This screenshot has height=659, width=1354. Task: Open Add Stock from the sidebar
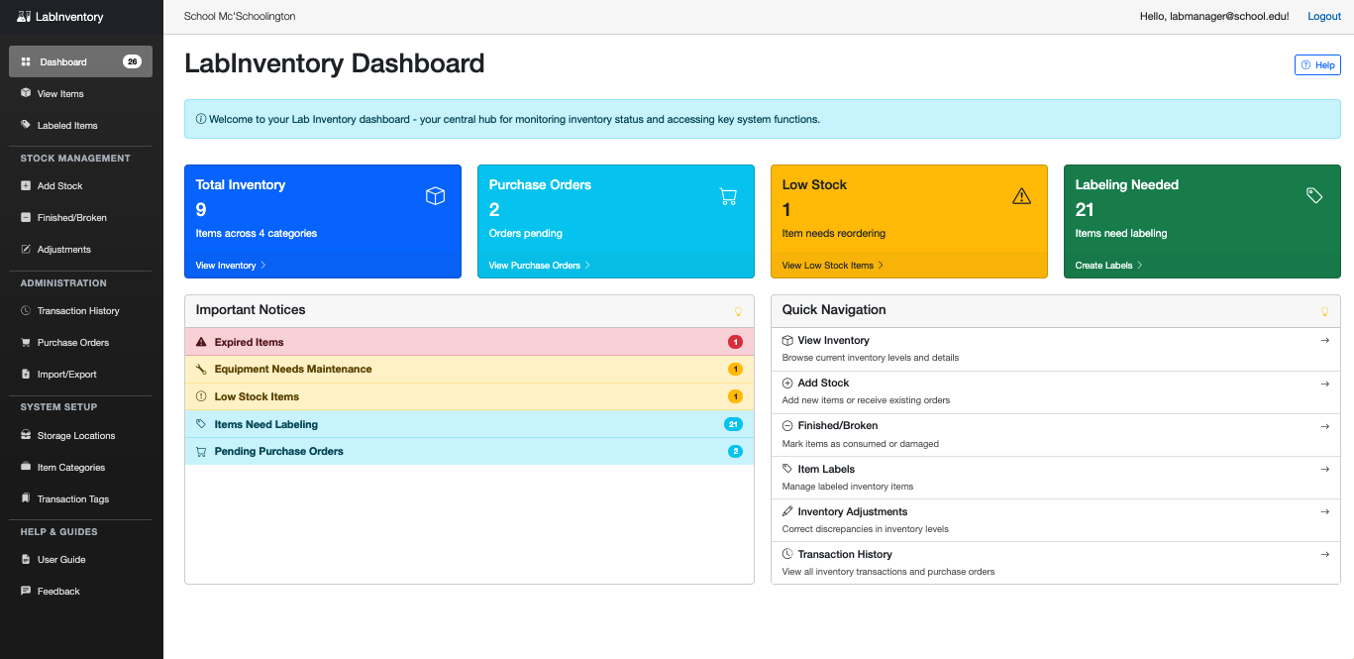click(x=59, y=186)
